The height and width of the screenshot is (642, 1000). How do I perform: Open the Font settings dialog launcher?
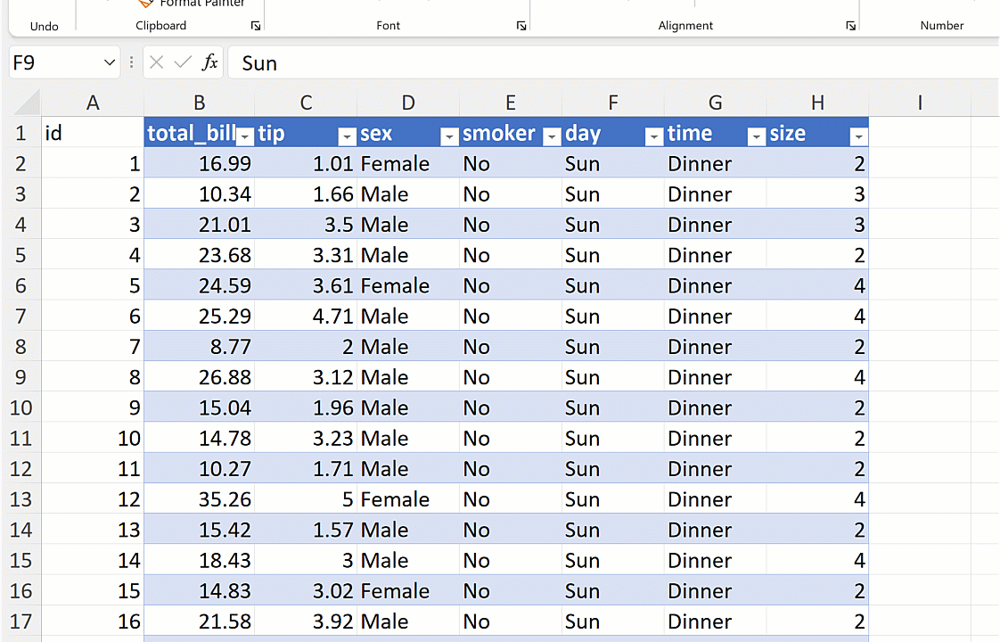pyautogui.click(x=521, y=27)
